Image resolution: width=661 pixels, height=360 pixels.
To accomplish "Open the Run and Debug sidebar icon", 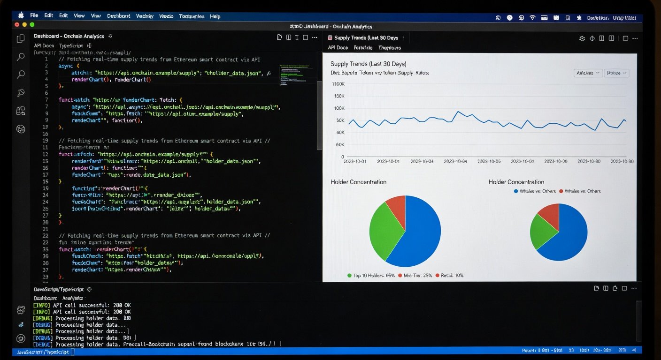I will (21, 93).
